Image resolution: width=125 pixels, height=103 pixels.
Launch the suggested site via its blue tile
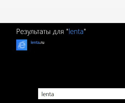click(x=22, y=45)
